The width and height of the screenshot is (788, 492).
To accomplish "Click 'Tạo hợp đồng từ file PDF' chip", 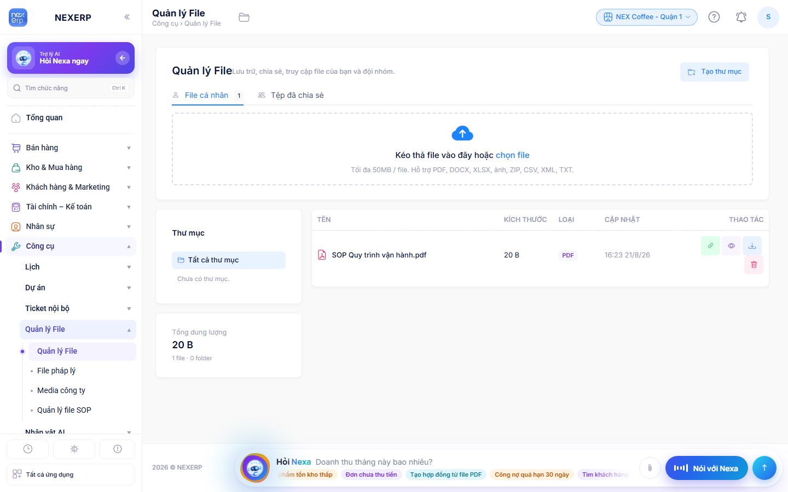I will point(446,475).
